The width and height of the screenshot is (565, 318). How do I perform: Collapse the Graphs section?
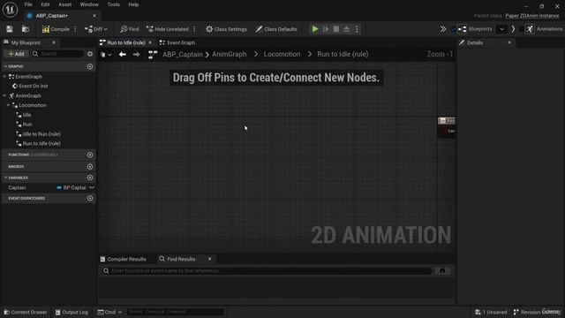[5, 67]
